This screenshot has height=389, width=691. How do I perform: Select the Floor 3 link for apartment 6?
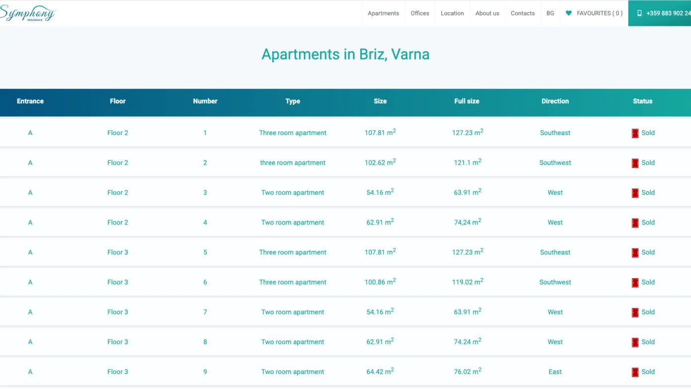[118, 282]
